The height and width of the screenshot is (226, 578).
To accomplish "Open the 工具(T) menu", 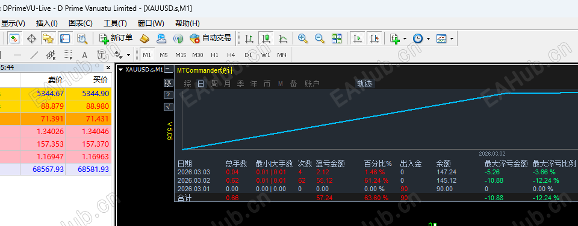I will point(116,23).
